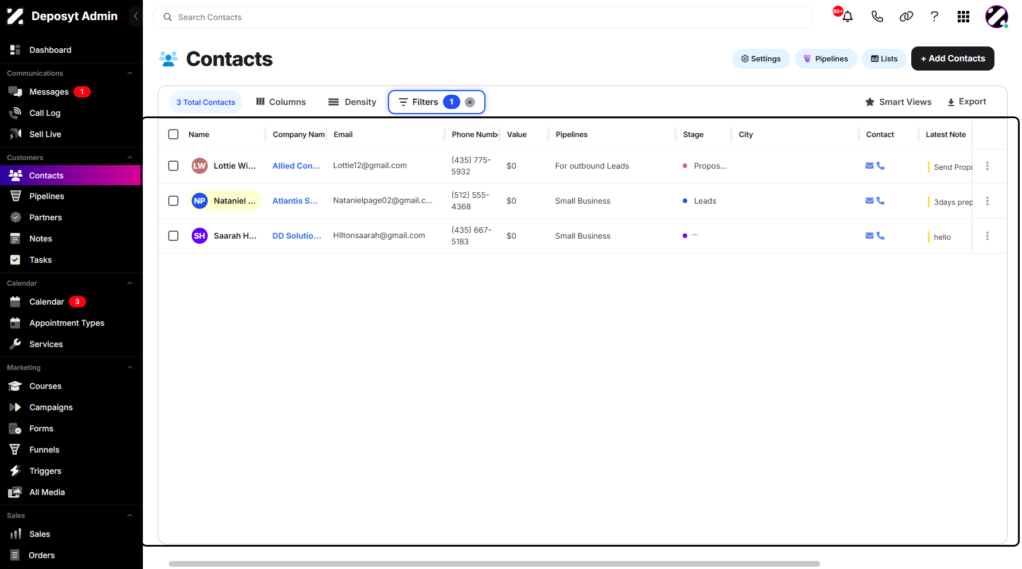Open the three-dot menu for Lottie's row
This screenshot has width=1022, height=569.
point(987,166)
